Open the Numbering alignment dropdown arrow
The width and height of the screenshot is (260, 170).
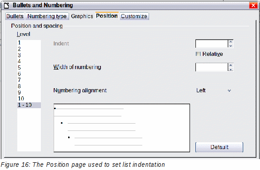pos(230,90)
